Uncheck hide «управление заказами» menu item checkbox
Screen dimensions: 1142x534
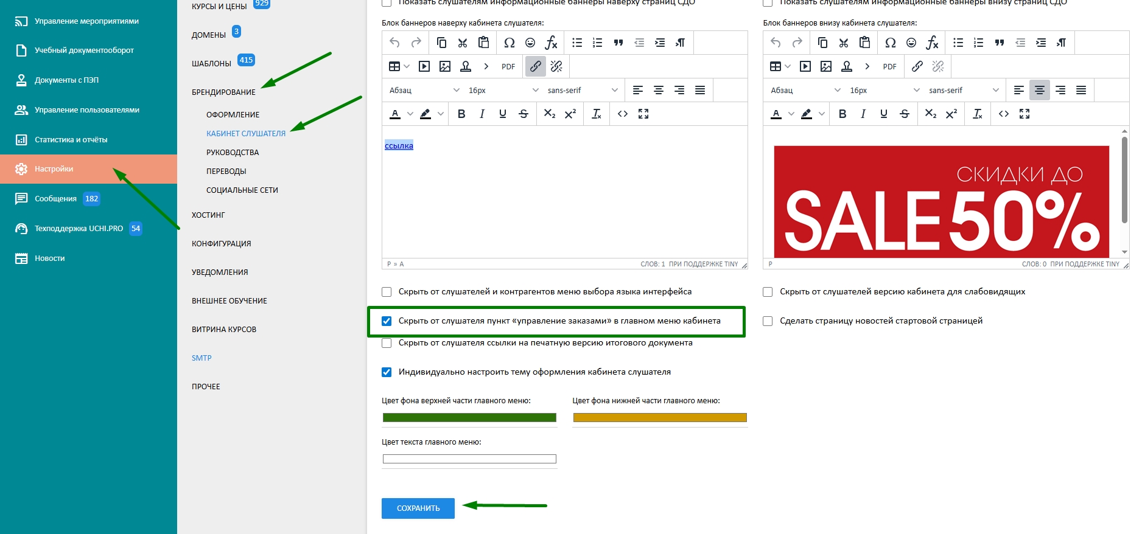[x=387, y=321]
